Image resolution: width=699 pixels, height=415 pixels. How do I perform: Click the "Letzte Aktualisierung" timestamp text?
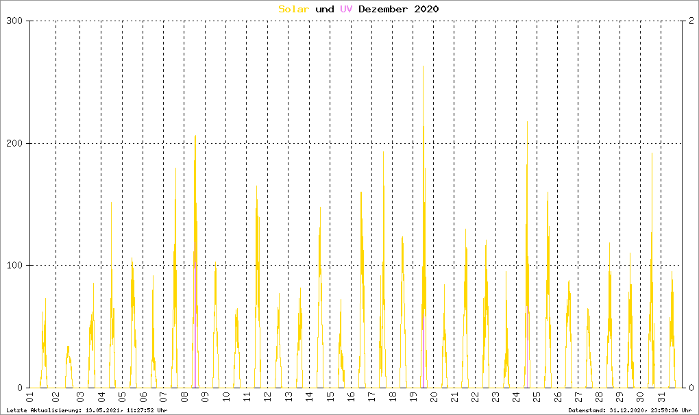click(86, 410)
